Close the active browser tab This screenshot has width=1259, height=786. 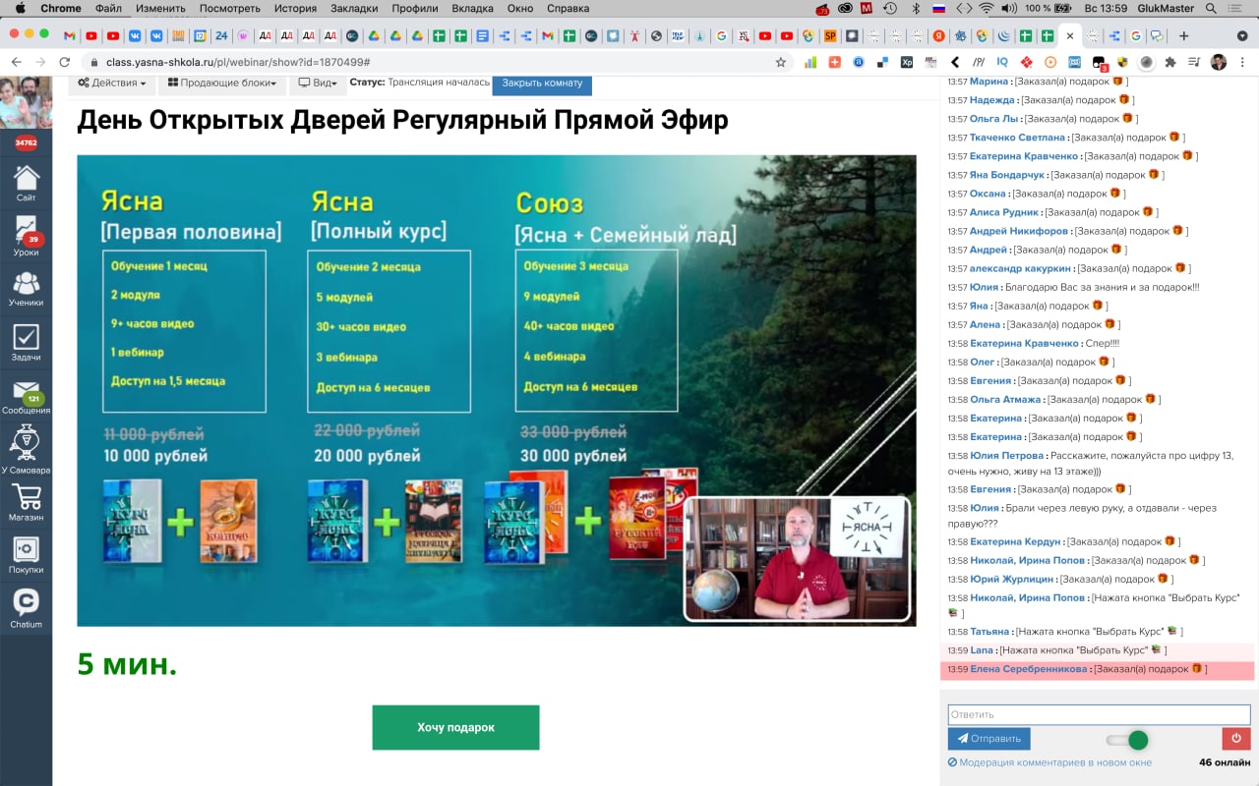coord(1070,35)
